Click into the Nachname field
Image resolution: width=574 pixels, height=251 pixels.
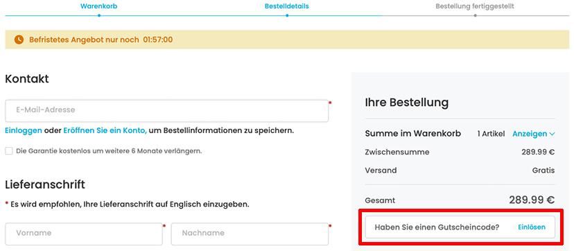(x=250, y=234)
